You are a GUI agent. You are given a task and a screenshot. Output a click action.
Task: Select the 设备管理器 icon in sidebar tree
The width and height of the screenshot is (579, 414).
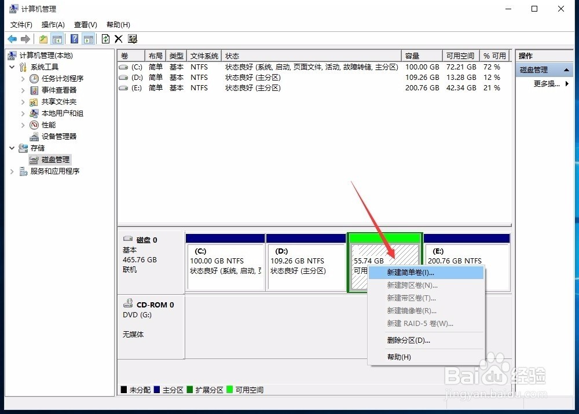tap(35, 136)
